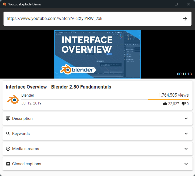The width and height of the screenshot is (195, 176).
Task: Click the 22,827 likes count
Action: click(173, 104)
